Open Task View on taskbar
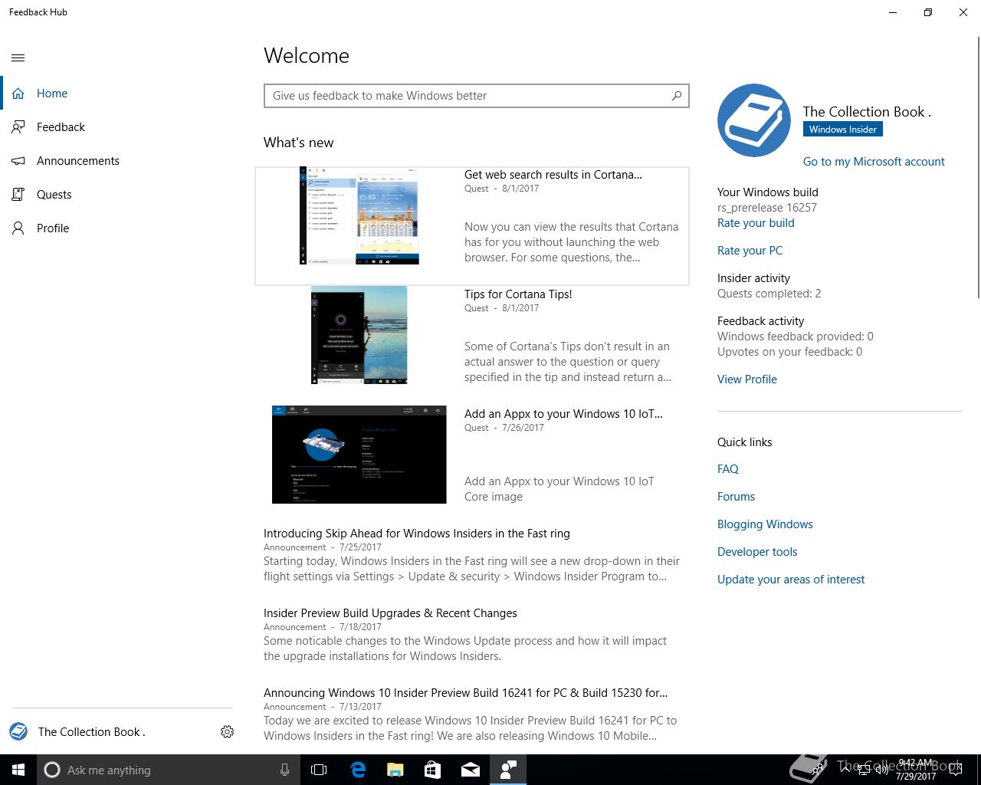Image resolution: width=981 pixels, height=785 pixels. point(319,770)
